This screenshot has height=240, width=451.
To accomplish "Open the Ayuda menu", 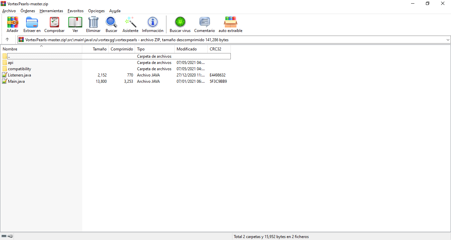I will 115,11.
